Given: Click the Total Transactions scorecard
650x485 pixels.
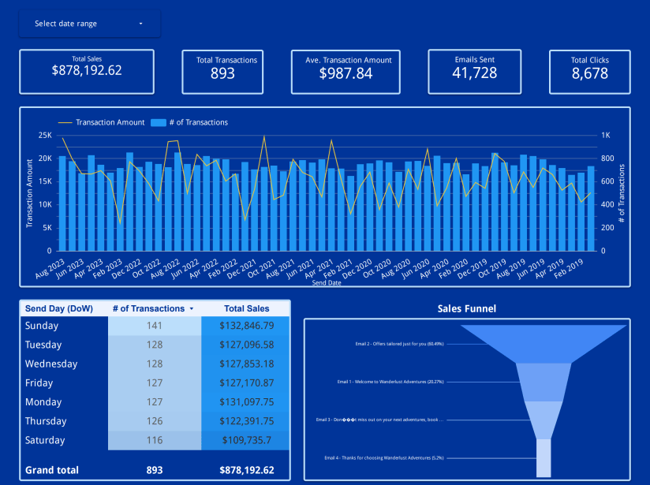Looking at the screenshot, I should 223,71.
